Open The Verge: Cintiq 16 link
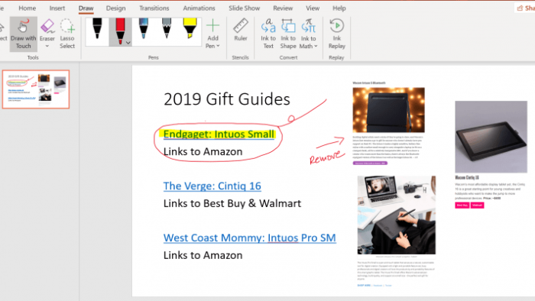The image size is (535, 301). click(212, 186)
